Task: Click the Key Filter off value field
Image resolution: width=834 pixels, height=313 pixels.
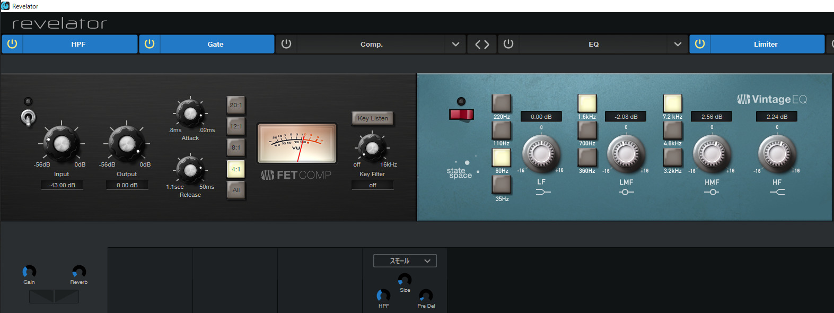Action: [x=373, y=185]
